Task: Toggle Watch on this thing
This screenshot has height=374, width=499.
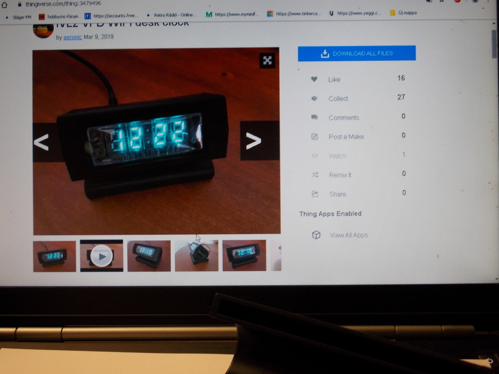Action: click(337, 156)
